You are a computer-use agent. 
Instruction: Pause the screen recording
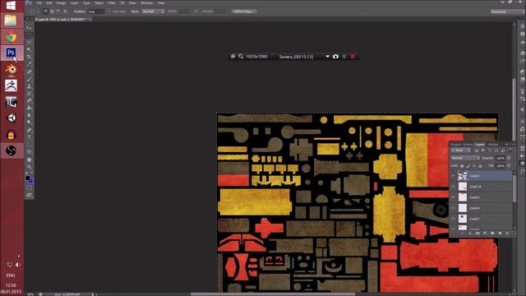[344, 57]
